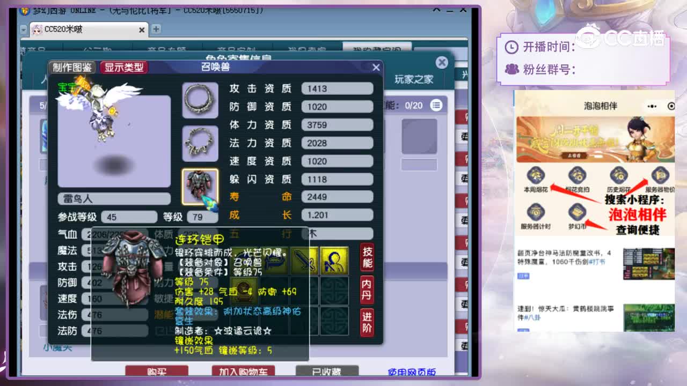Click the 法力资质 value 2028

337,143
